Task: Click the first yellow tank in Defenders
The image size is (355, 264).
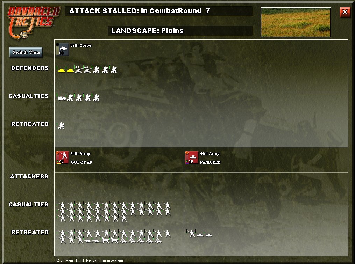Action: 61,70
